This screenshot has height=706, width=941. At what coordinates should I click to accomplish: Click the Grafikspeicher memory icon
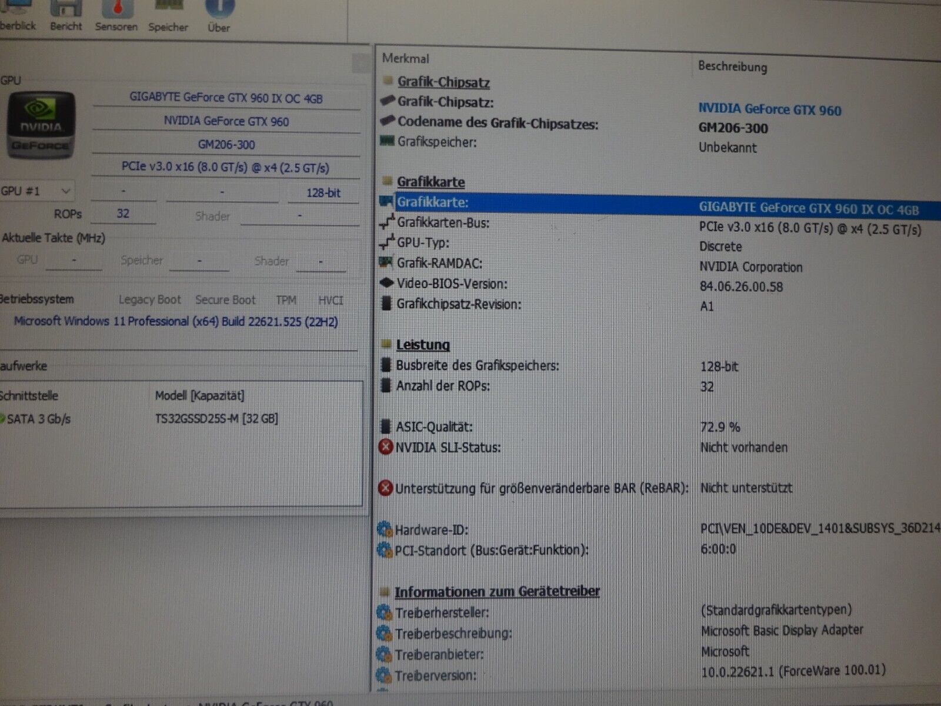tap(387, 141)
